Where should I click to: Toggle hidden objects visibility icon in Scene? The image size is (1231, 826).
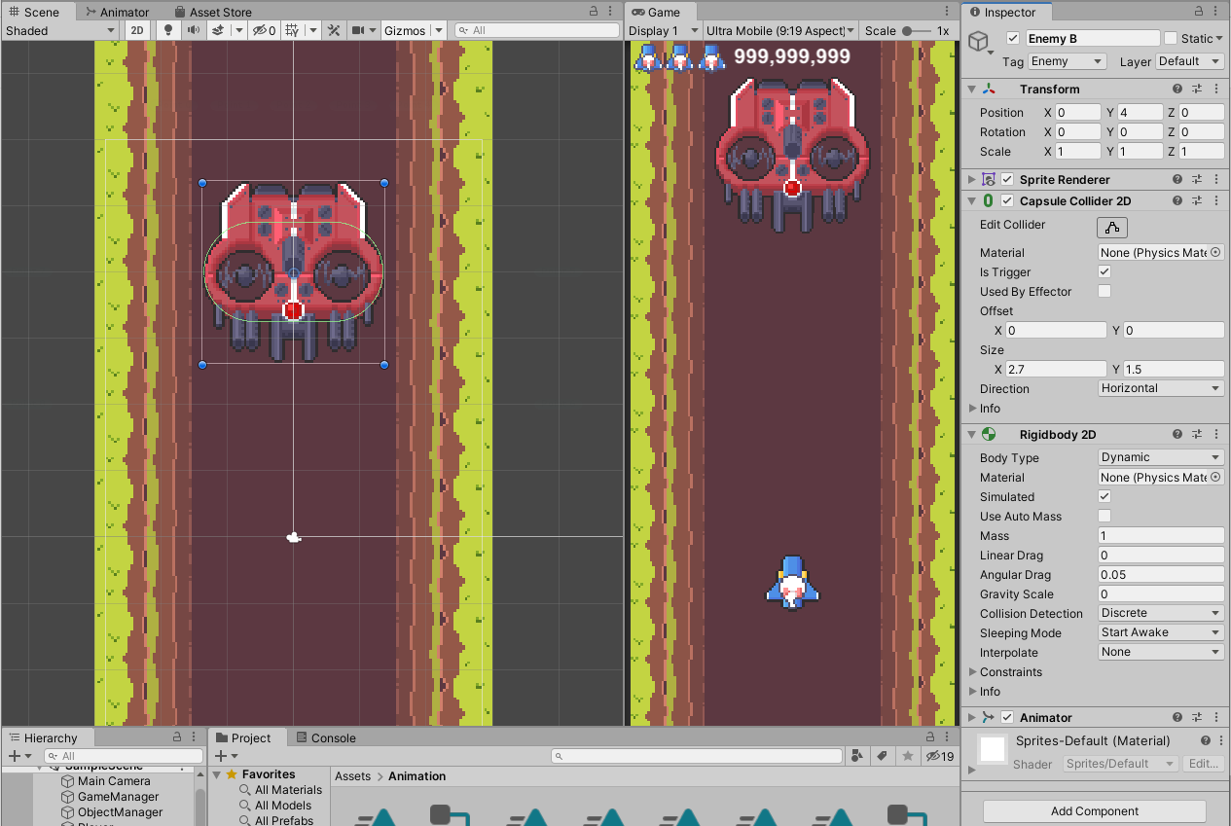[x=264, y=30]
